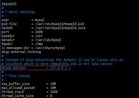This screenshot has height=98, width=139.
Task: Click the port value 3306
Action: [39, 32]
